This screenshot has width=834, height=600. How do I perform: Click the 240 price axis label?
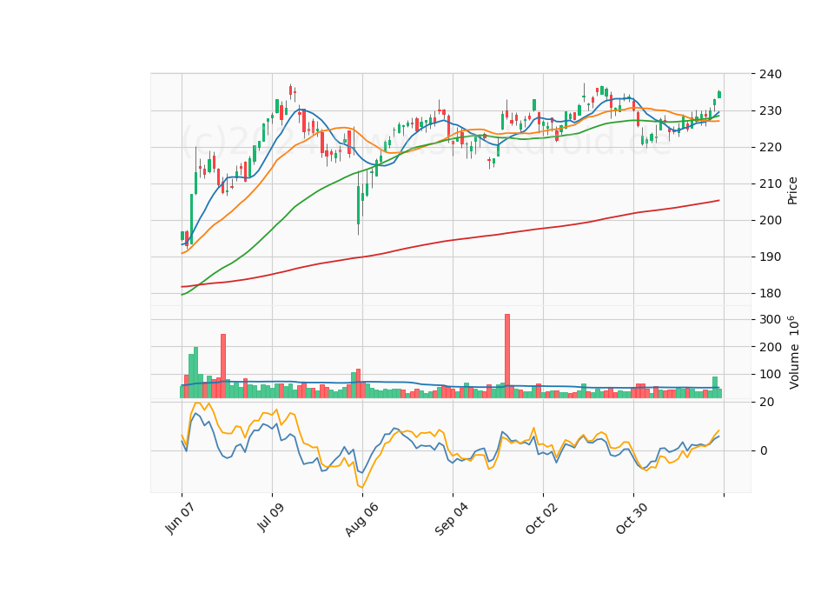[771, 74]
